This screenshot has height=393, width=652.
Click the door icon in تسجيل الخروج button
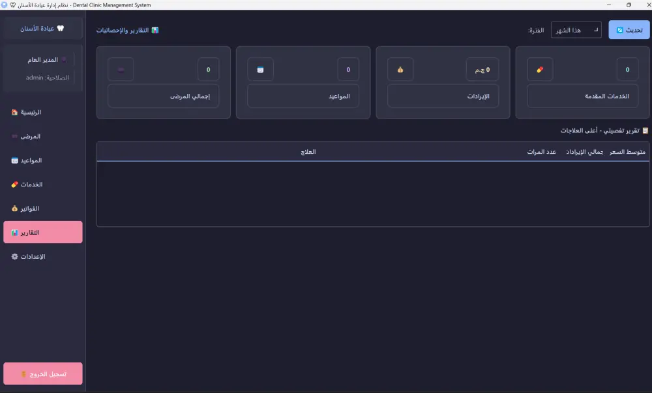pos(23,374)
